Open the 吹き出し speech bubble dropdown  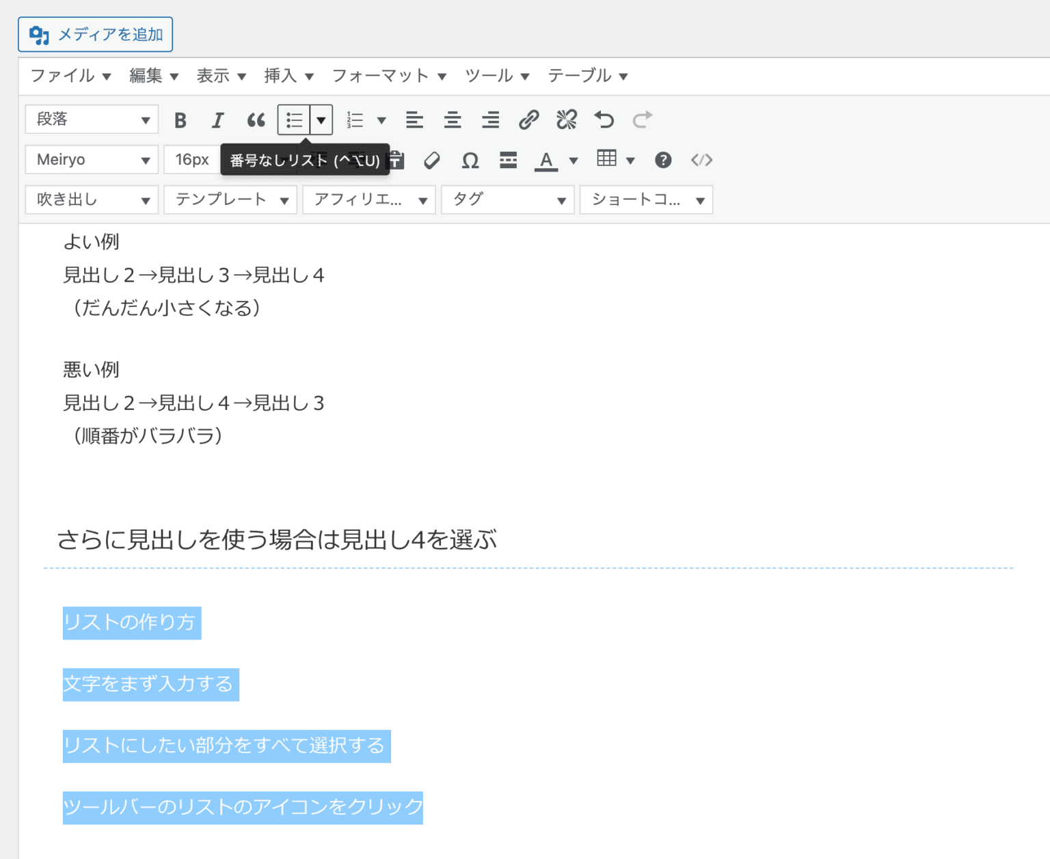tap(91, 200)
